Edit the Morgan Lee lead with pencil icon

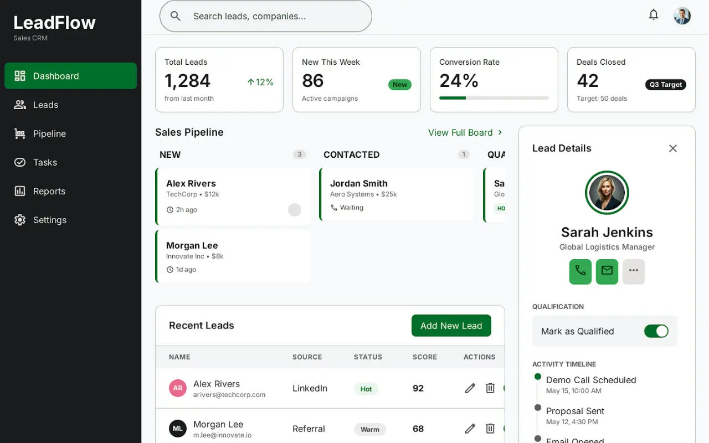[470, 429]
